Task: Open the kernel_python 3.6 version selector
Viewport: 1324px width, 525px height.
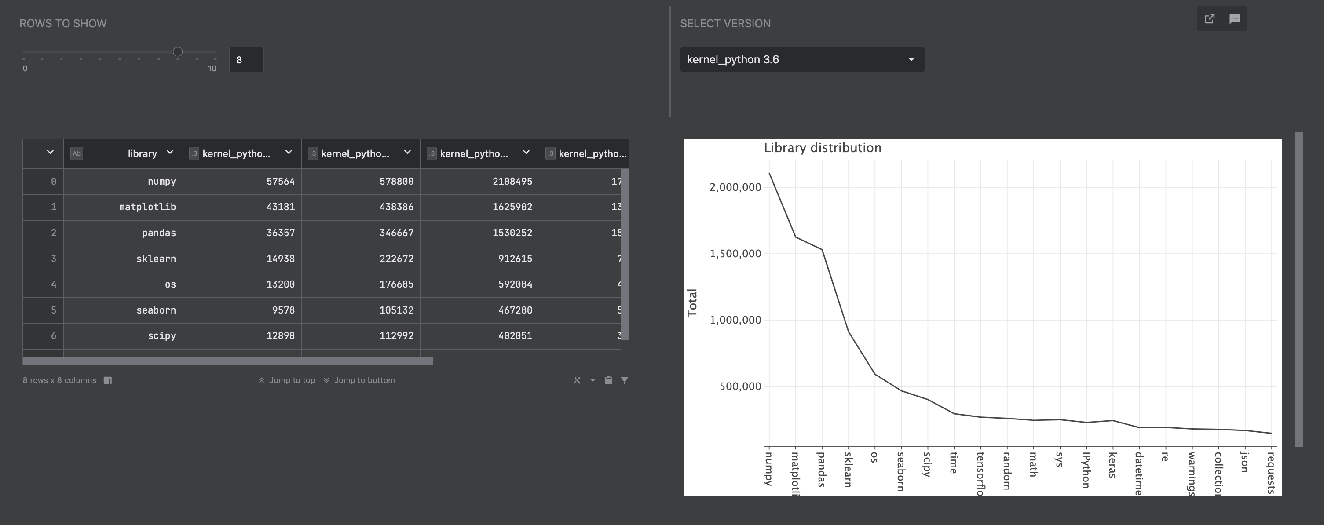Action: tap(802, 59)
